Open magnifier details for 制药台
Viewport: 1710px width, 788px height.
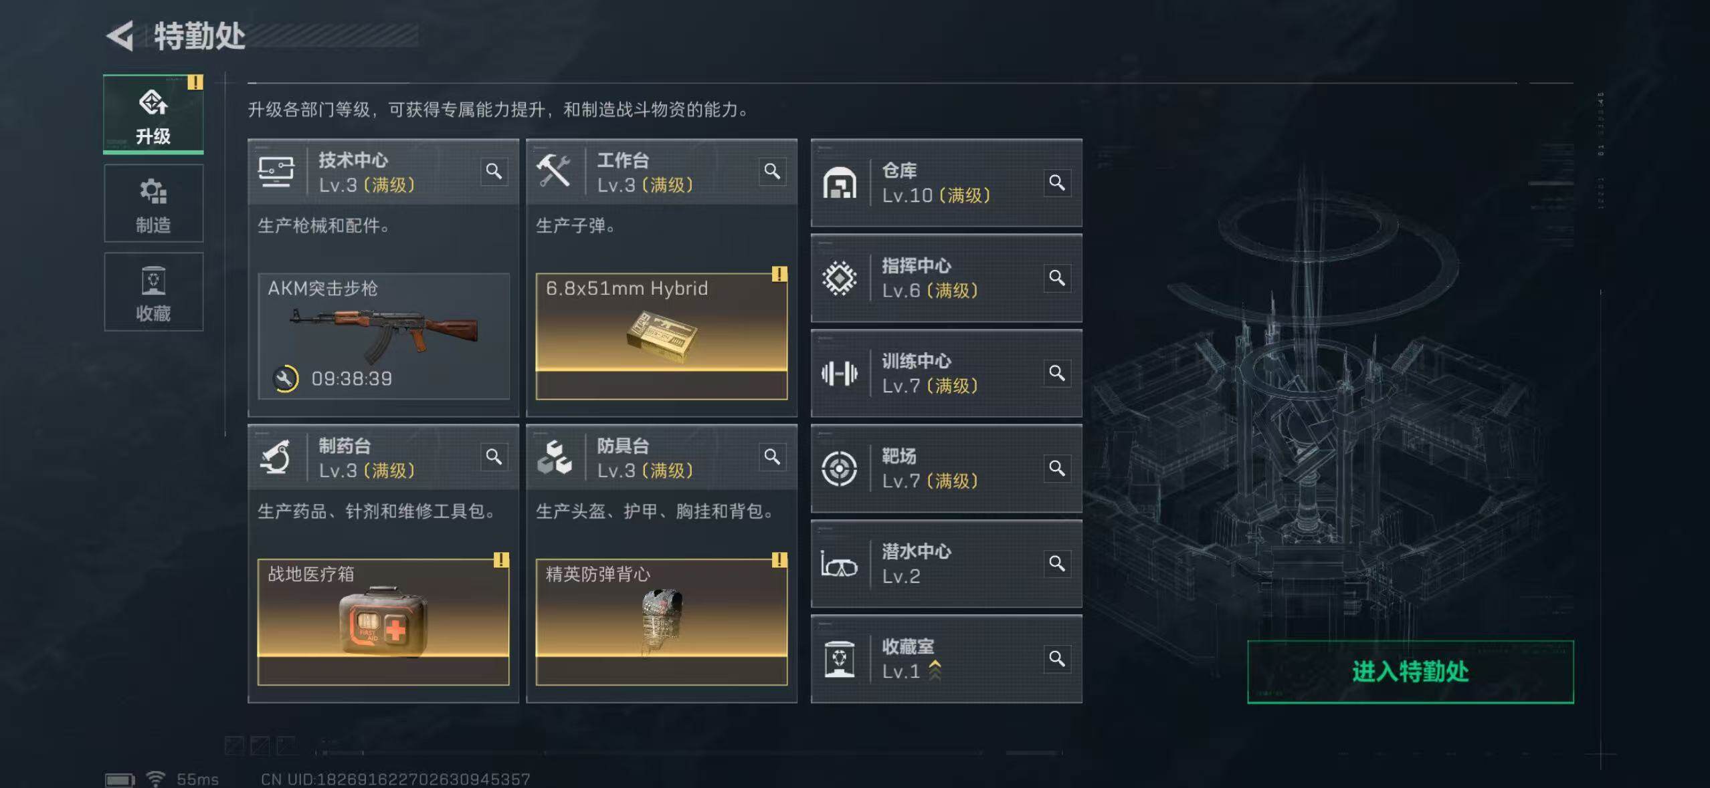tap(494, 457)
